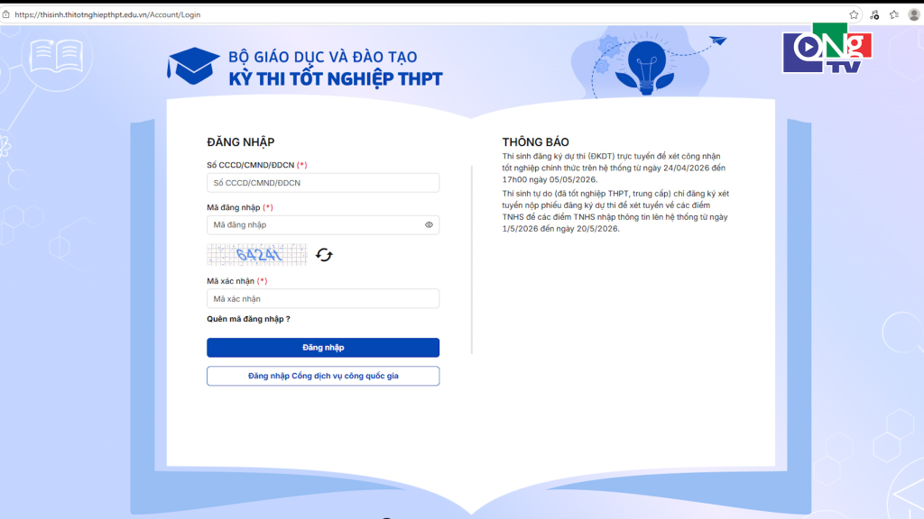Click the graduation cap logo

[x=193, y=66]
